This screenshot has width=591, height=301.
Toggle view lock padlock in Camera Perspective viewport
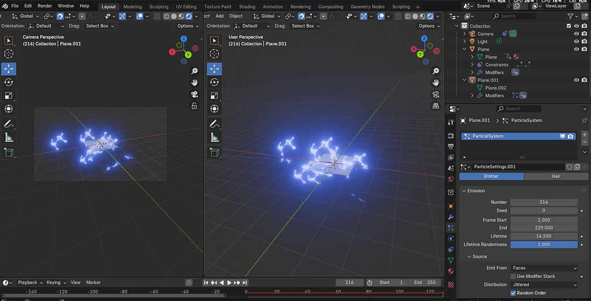(x=195, y=106)
